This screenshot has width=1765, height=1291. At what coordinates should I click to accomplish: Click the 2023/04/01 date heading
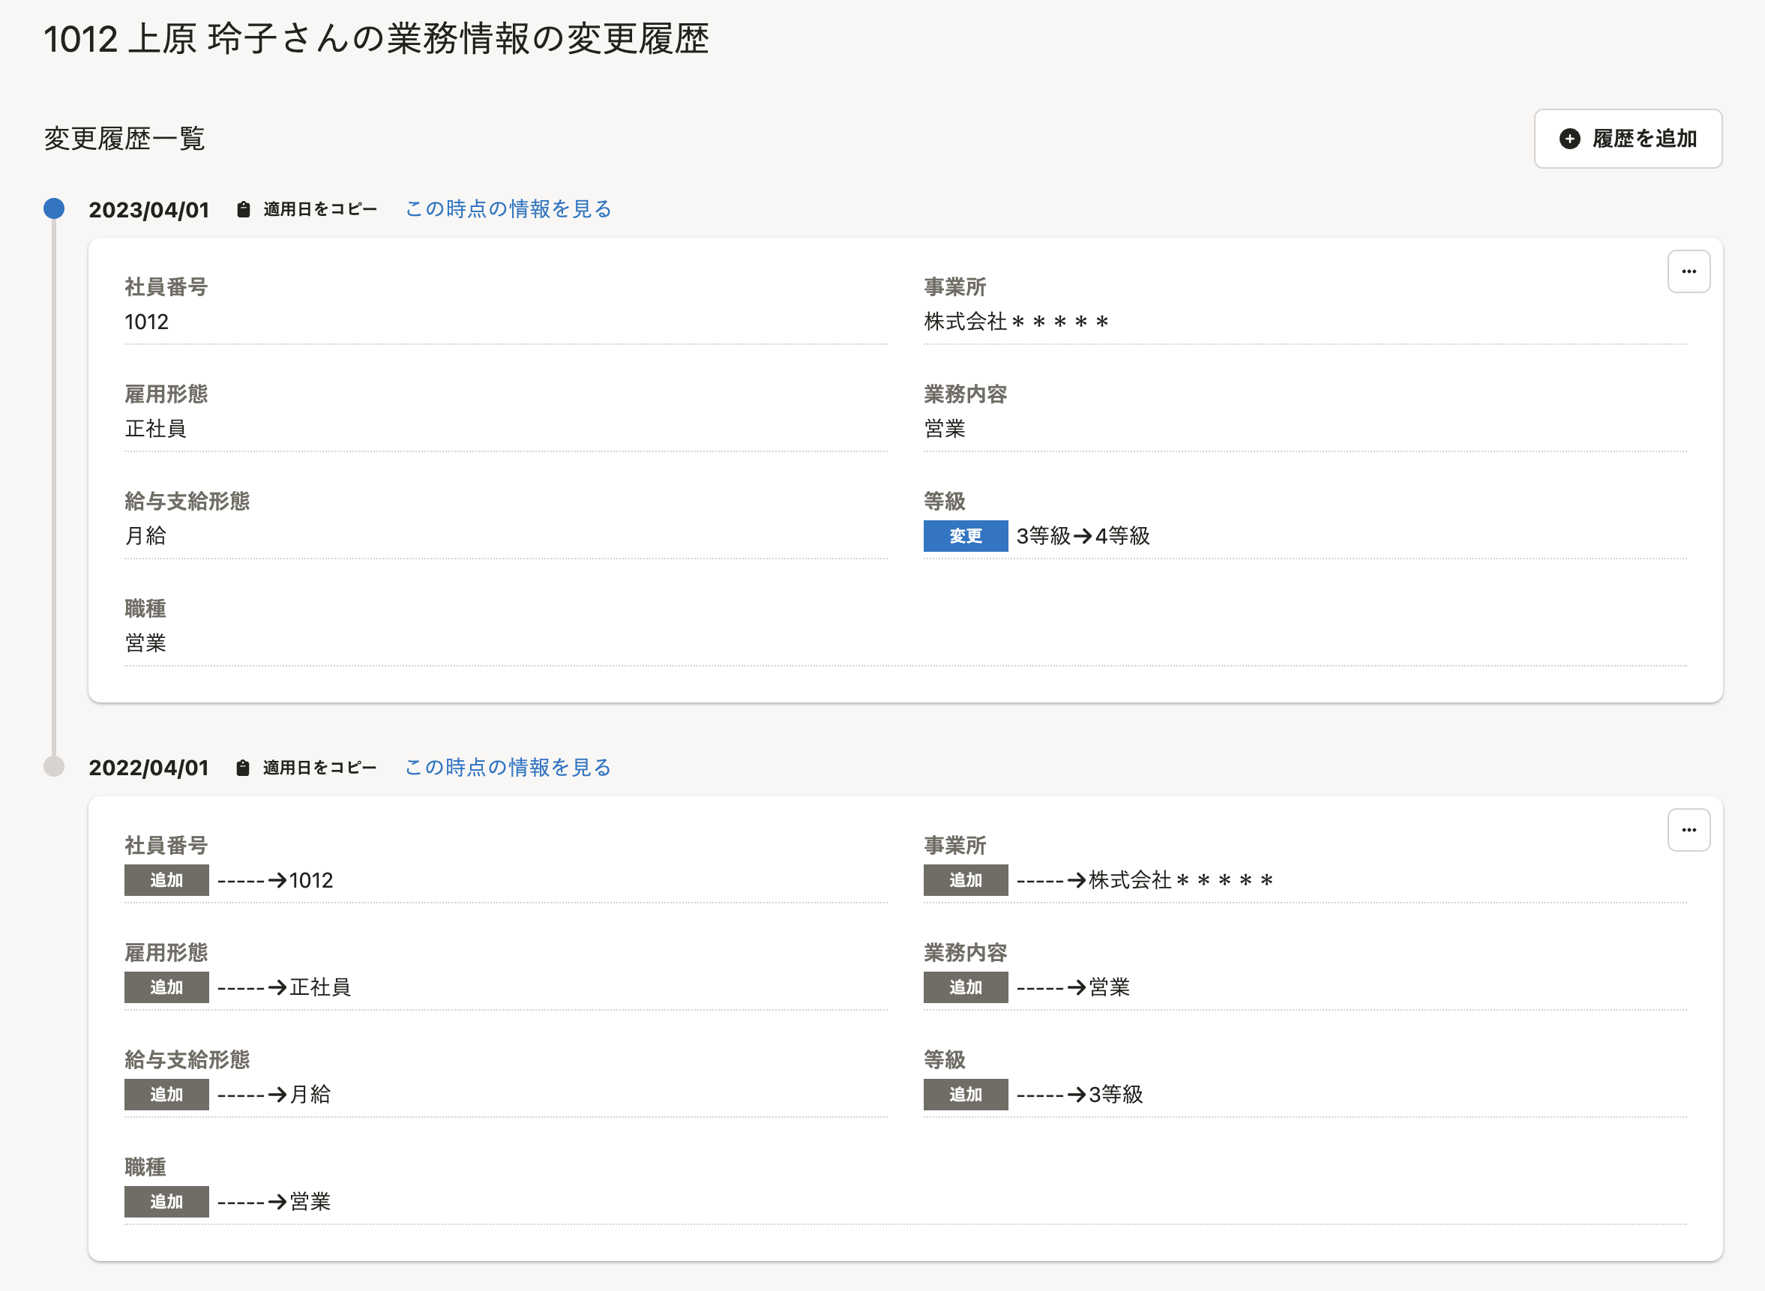pos(148,209)
